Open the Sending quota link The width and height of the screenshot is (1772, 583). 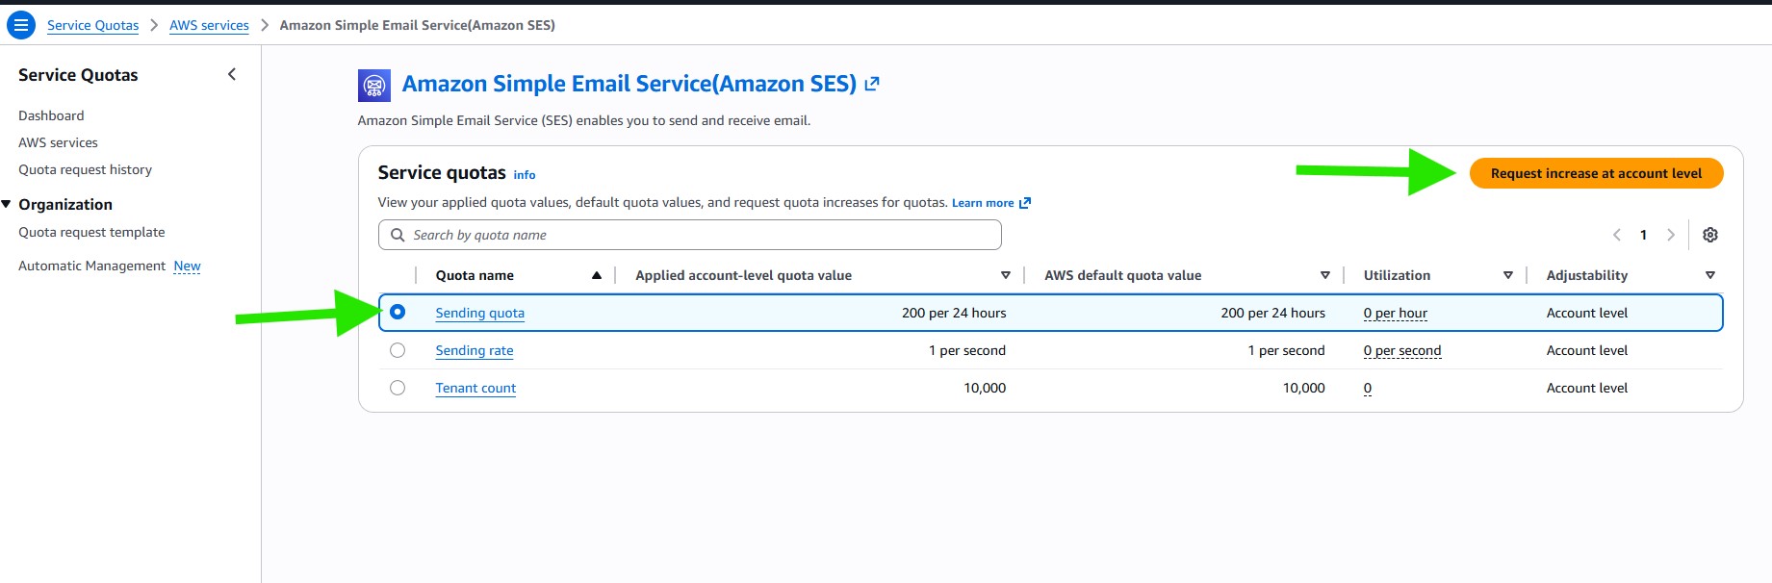click(479, 313)
